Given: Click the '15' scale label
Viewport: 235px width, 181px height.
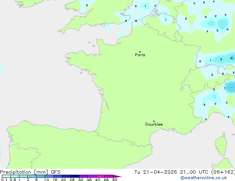Looking at the screenshot, I should tap(55, 180).
